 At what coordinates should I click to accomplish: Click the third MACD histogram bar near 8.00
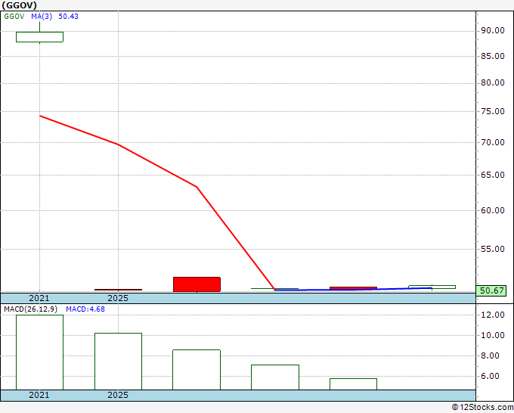pos(197,370)
